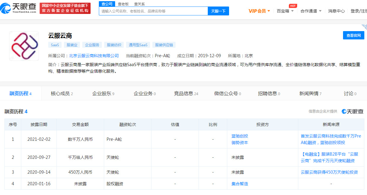This screenshot has height=195, width=367.
Task: Switch to the 核心成员 tab
Action: [x=62, y=94]
